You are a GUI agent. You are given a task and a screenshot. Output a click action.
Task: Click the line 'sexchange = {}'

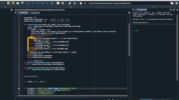tap(30, 18)
